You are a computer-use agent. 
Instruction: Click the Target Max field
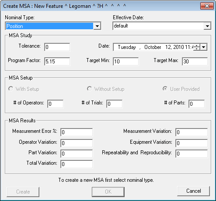point(195,61)
